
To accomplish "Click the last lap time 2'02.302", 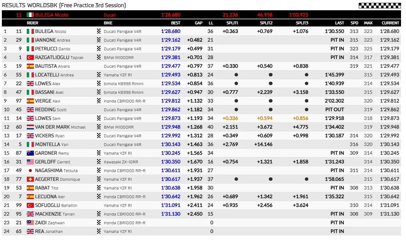I will 334,101.
